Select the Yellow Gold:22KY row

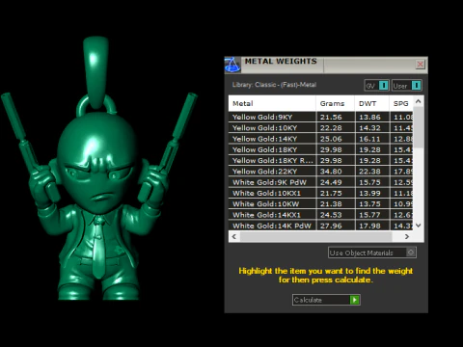coord(320,172)
